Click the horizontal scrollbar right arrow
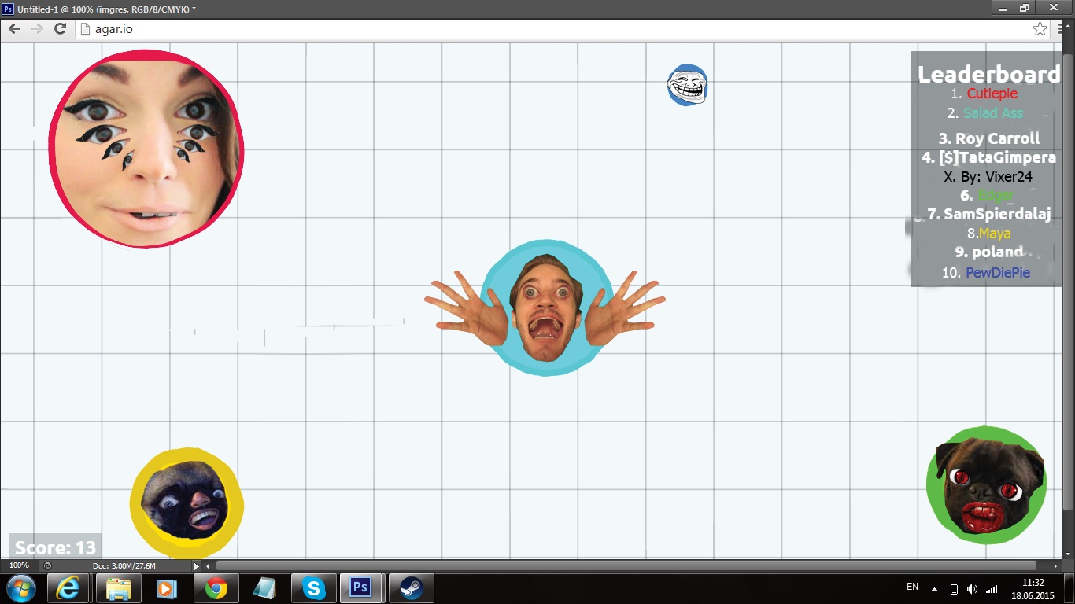 [1055, 565]
